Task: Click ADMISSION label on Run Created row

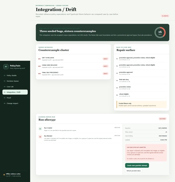Action: [117, 128]
